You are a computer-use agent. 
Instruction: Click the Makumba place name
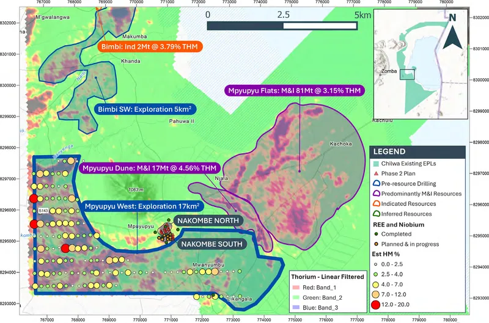134,37
